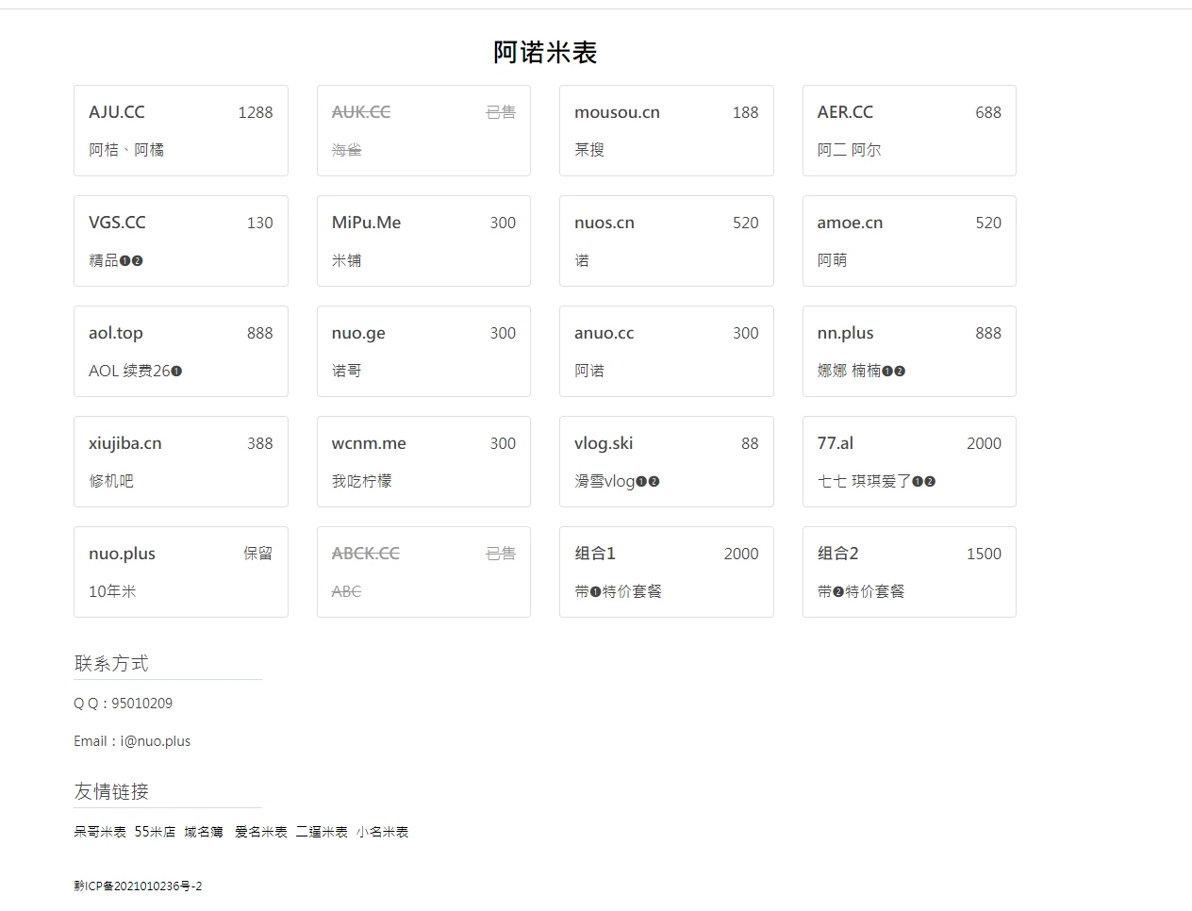Open the reserved nuo.plus domain card
The height and width of the screenshot is (911, 1192).
pos(181,571)
